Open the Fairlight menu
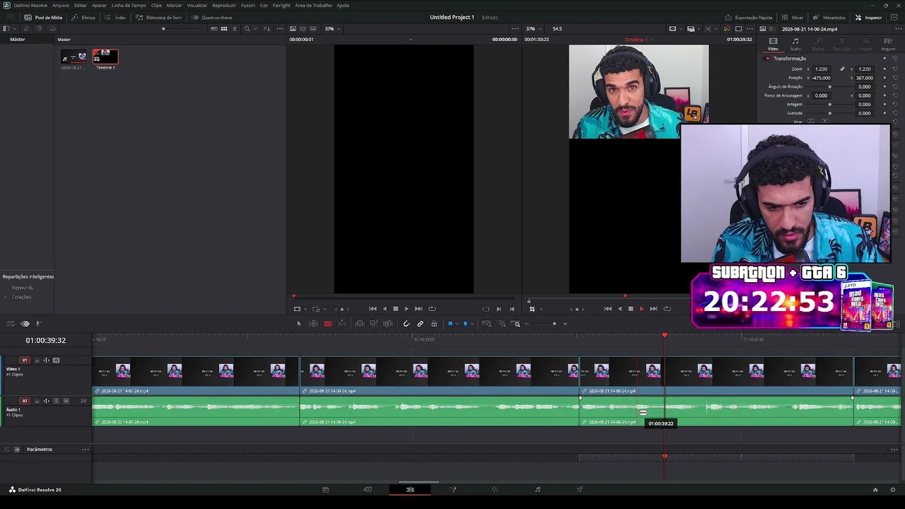The image size is (905, 509). 281,5
